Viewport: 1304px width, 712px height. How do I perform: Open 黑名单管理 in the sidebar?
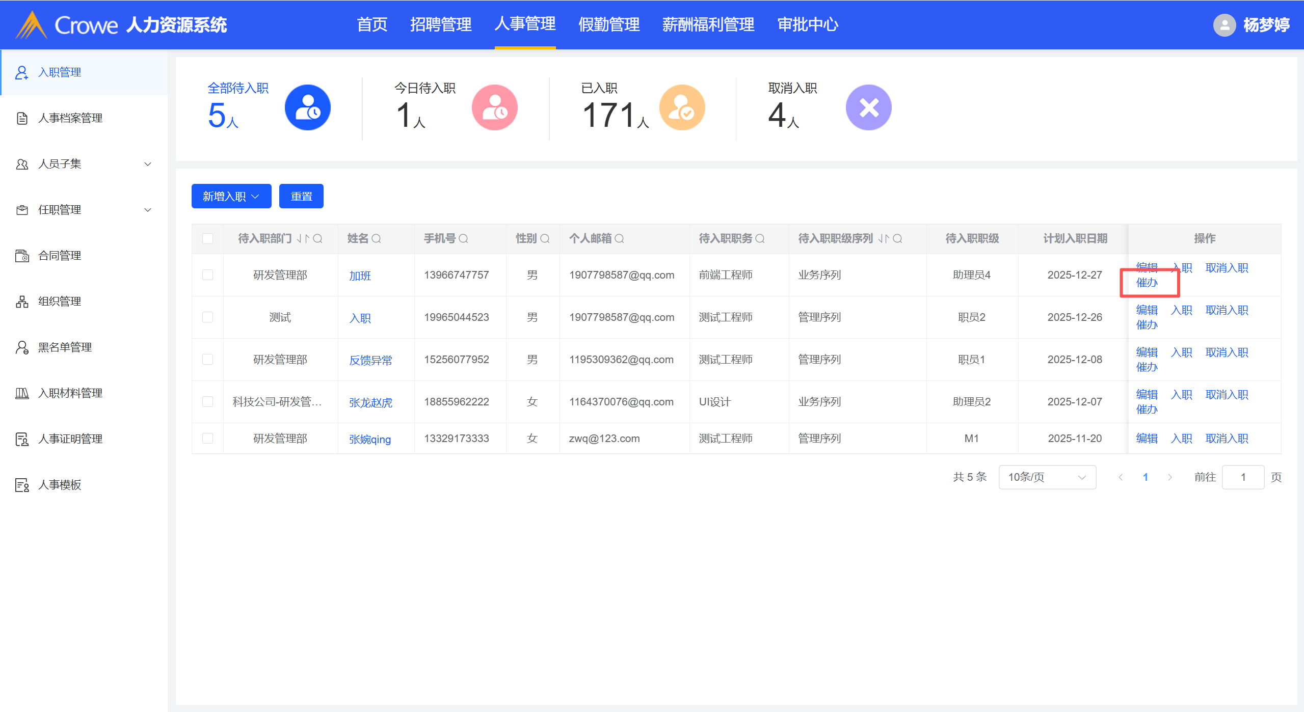click(x=65, y=347)
